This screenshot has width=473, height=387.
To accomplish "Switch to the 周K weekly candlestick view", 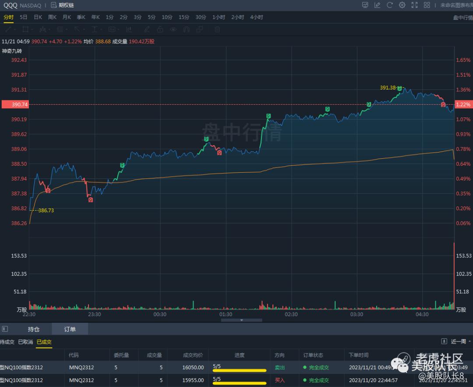I will click(x=52, y=17).
